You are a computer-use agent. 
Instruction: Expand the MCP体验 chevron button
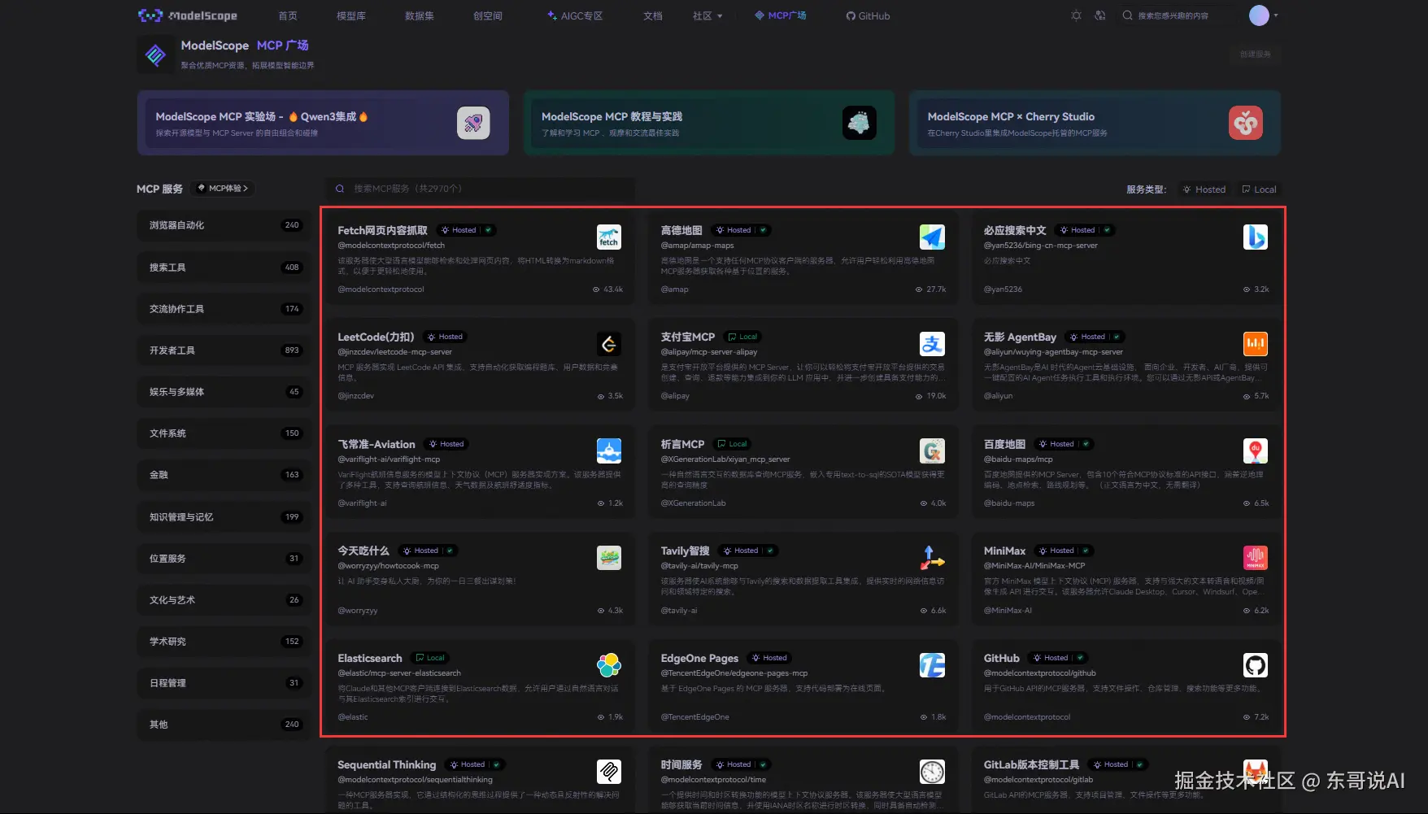224,189
